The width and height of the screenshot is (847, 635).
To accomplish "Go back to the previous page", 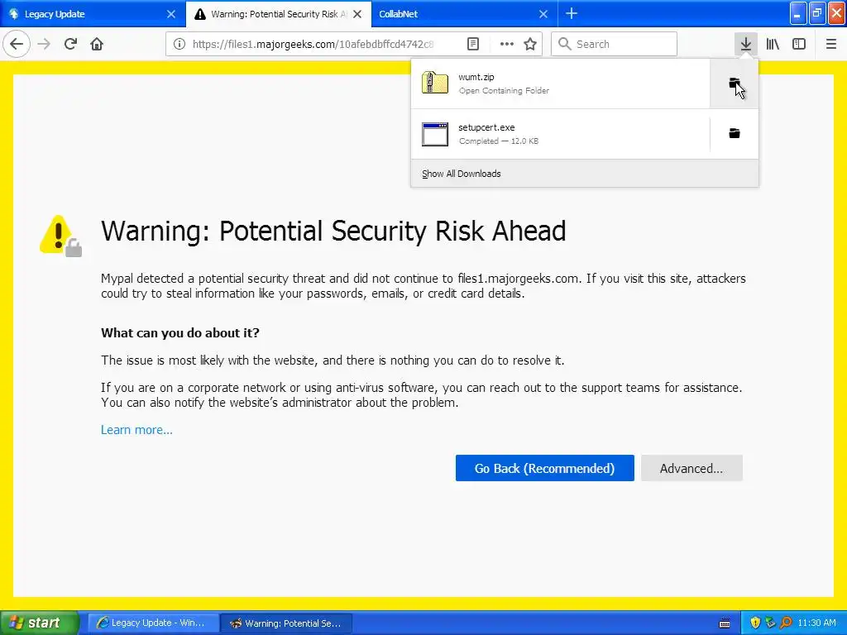I will click(x=17, y=44).
